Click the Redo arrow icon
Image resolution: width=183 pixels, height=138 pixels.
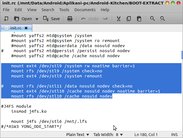coord(106,19)
